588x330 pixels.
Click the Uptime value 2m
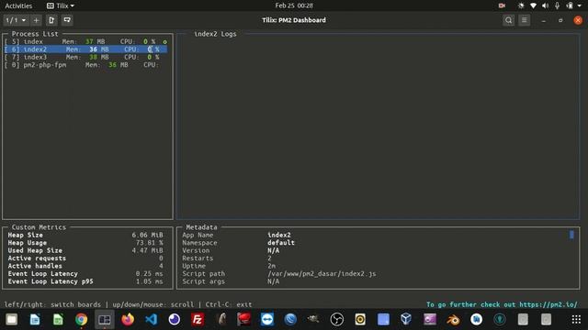[x=272, y=266]
